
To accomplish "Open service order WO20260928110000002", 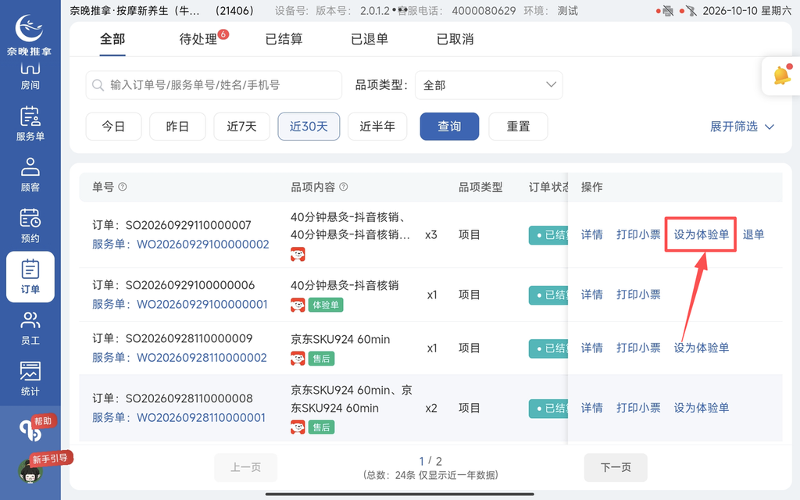I will [x=202, y=358].
